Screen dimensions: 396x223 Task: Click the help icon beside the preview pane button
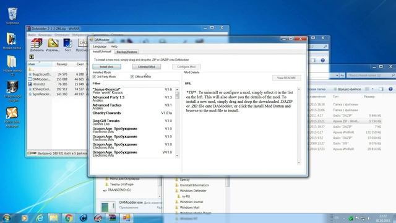390,89
